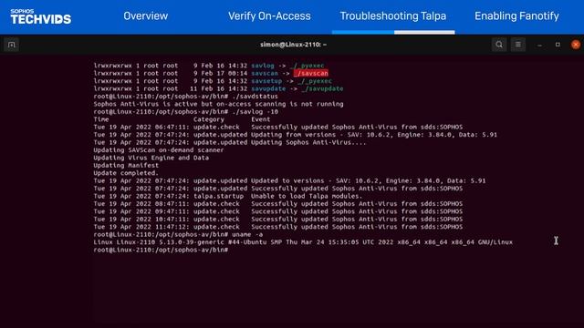
Task: Click the progress bar under Troubleshooting Talpa
Action: (393, 33)
